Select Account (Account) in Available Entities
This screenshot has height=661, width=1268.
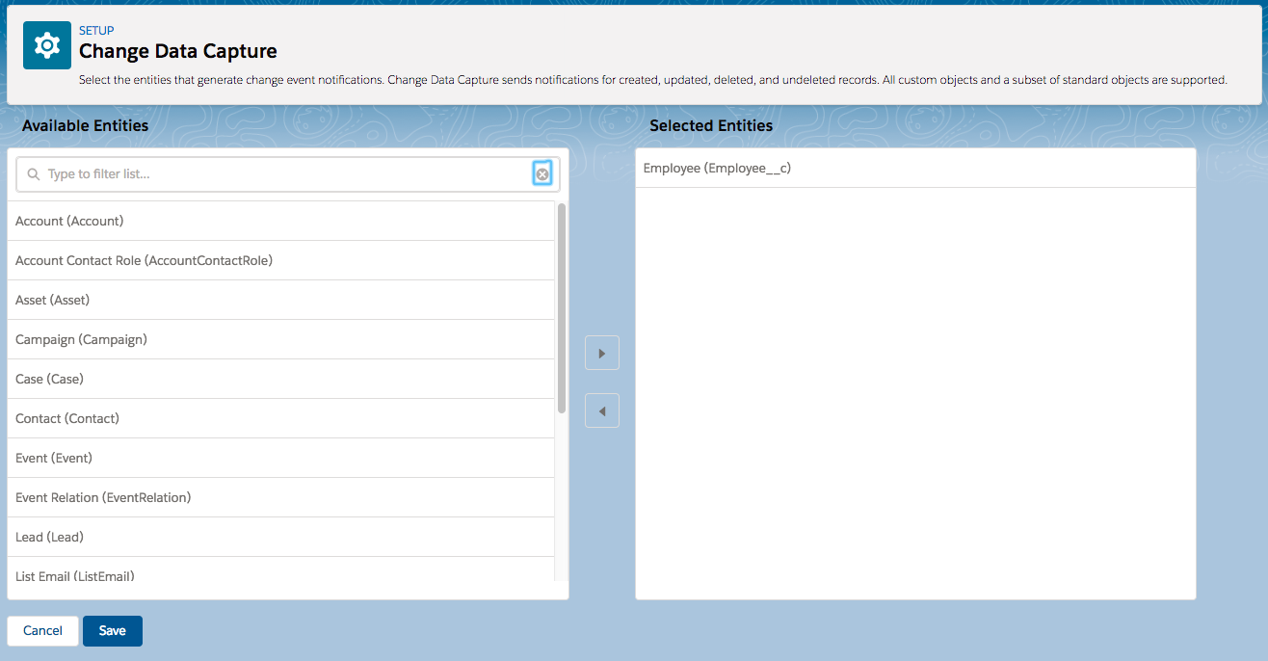pyautogui.click(x=69, y=221)
